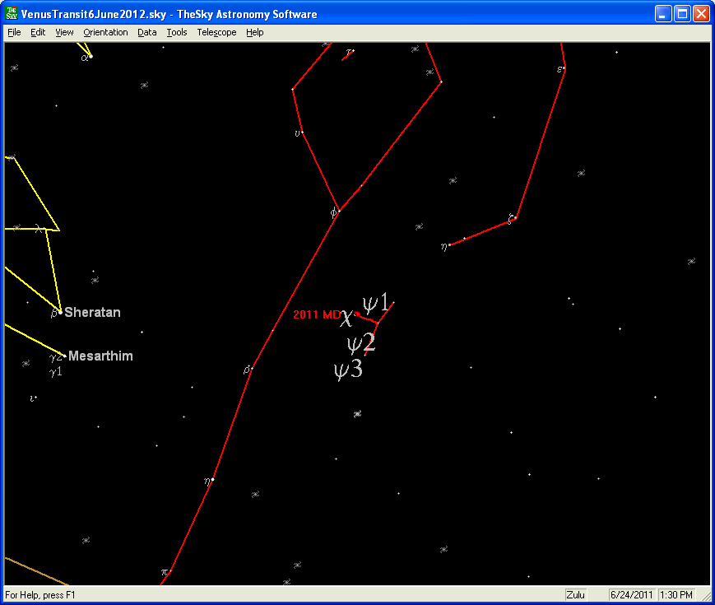Click the 6/24/2011 date in status bar
715x605 pixels.
click(631, 594)
